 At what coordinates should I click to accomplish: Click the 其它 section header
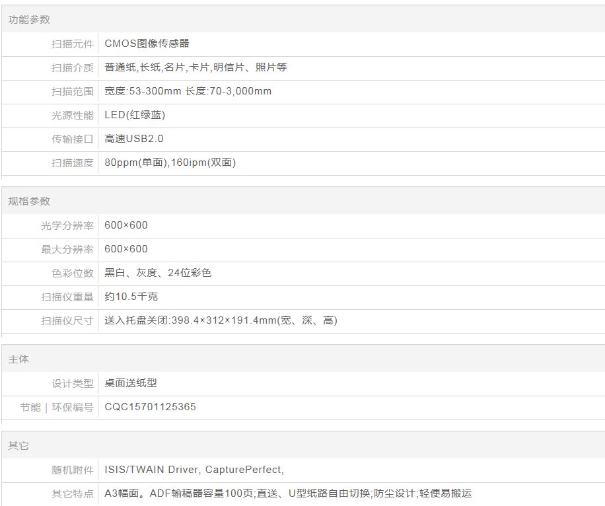pos(18,446)
